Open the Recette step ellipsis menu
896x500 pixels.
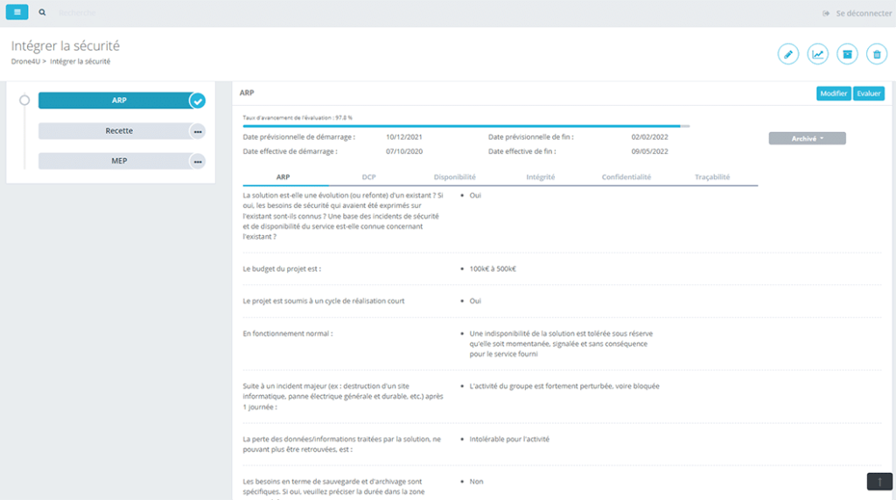point(198,131)
